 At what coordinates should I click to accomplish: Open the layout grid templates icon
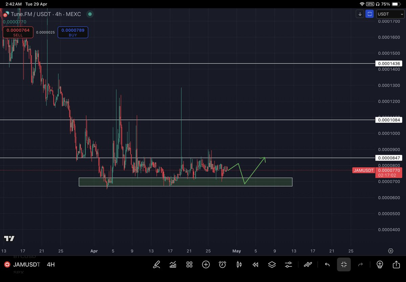(x=189, y=264)
